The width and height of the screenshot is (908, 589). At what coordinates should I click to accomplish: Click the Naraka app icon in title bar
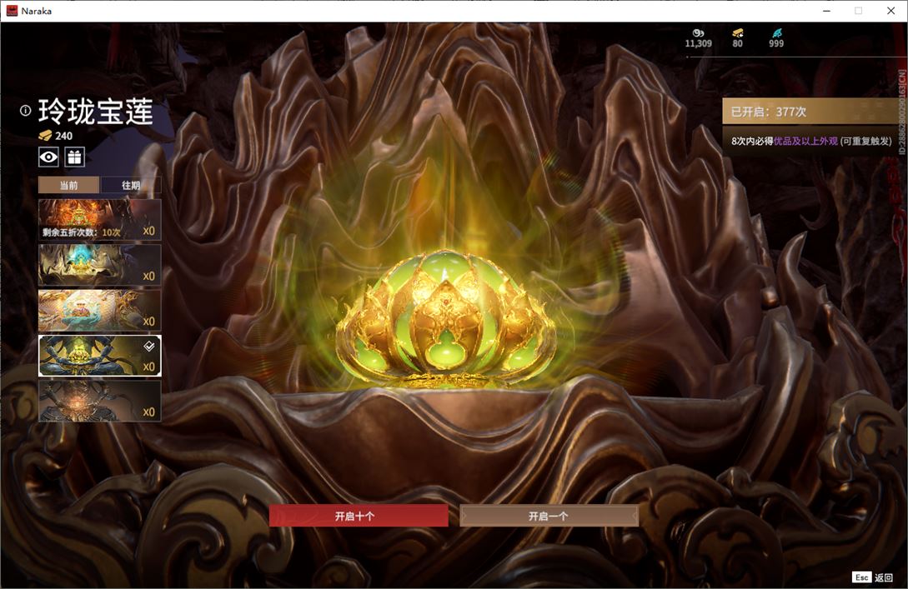point(12,11)
